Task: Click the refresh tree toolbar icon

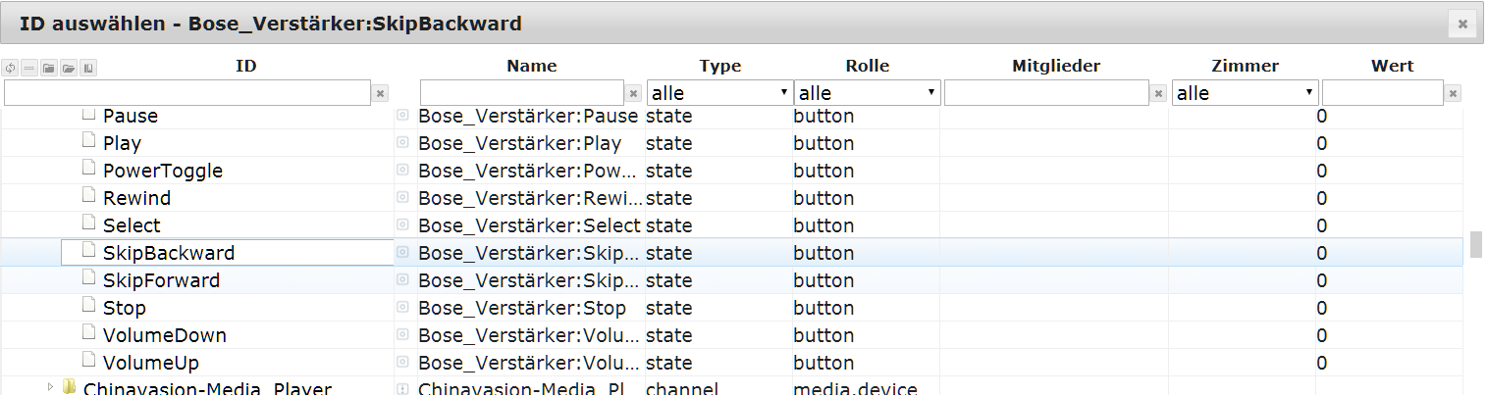Action: 11,69
